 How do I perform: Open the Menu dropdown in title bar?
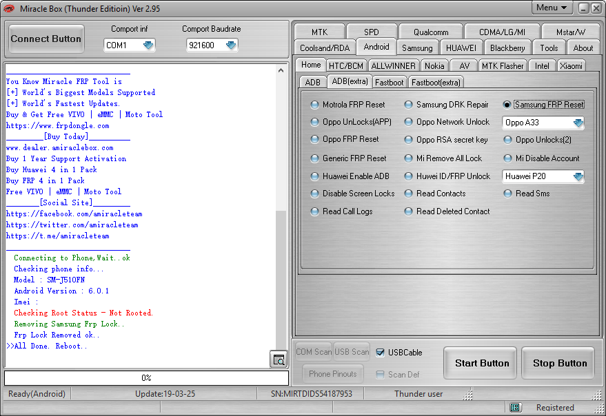(x=552, y=8)
